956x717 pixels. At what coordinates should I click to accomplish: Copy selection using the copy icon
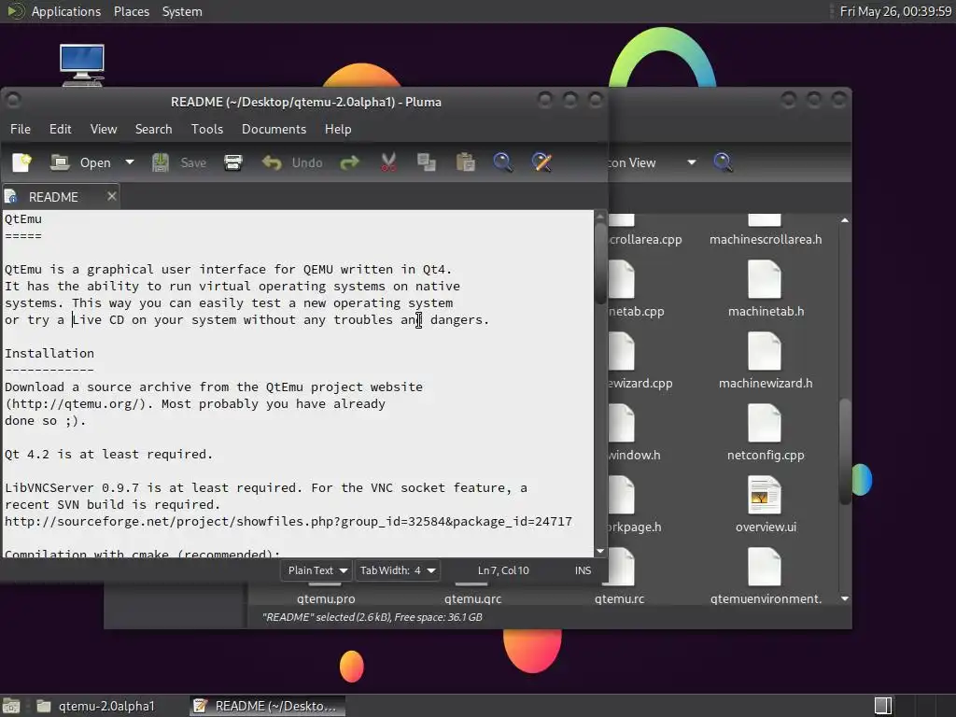click(x=426, y=162)
